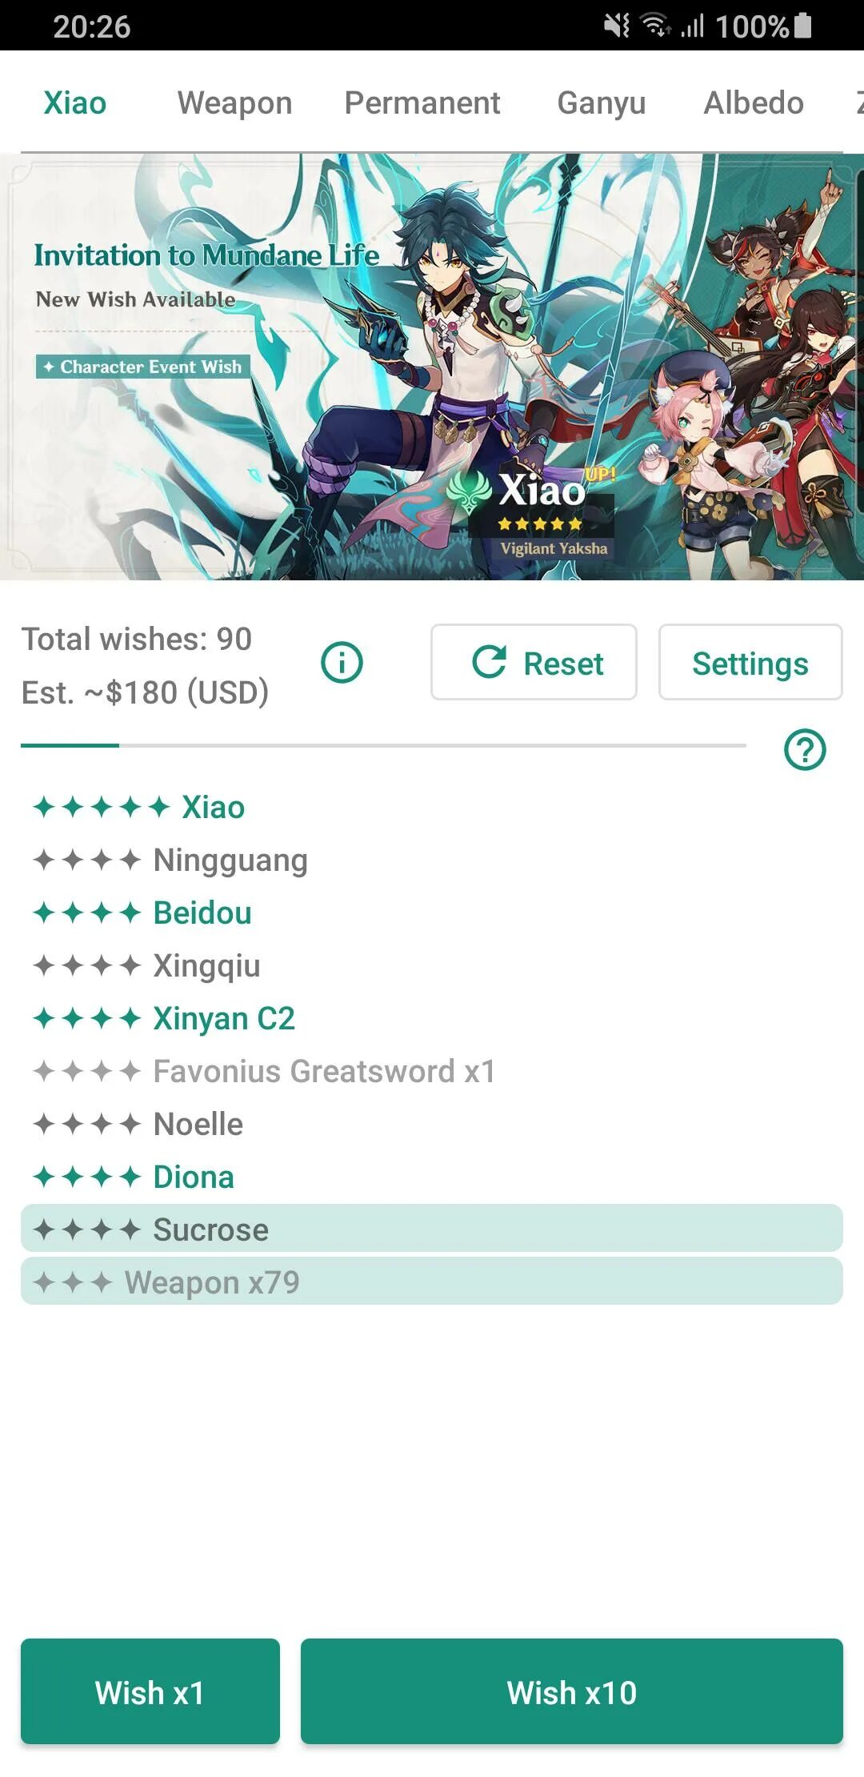Image resolution: width=864 pixels, height=1777 pixels.
Task: Tap the Wi-Fi signal status icon
Action: pos(656,26)
